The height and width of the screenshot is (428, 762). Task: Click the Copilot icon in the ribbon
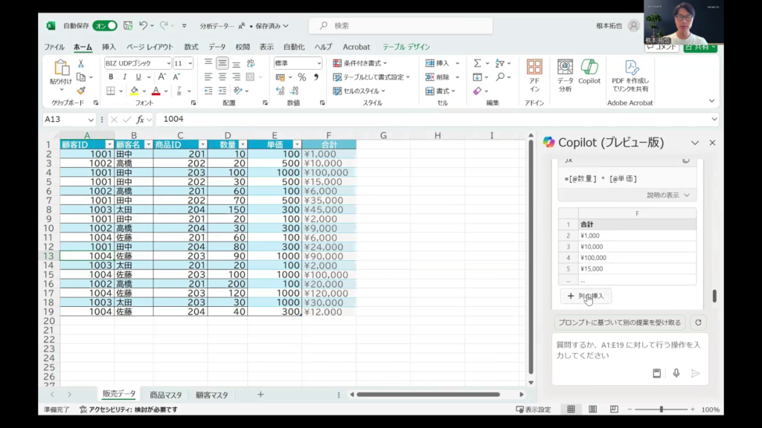(589, 72)
